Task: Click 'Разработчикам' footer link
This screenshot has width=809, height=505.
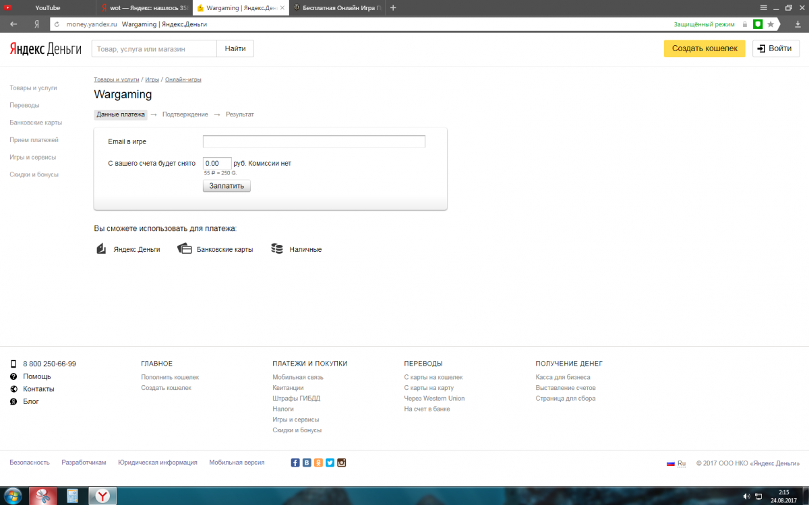Action: [x=84, y=463]
